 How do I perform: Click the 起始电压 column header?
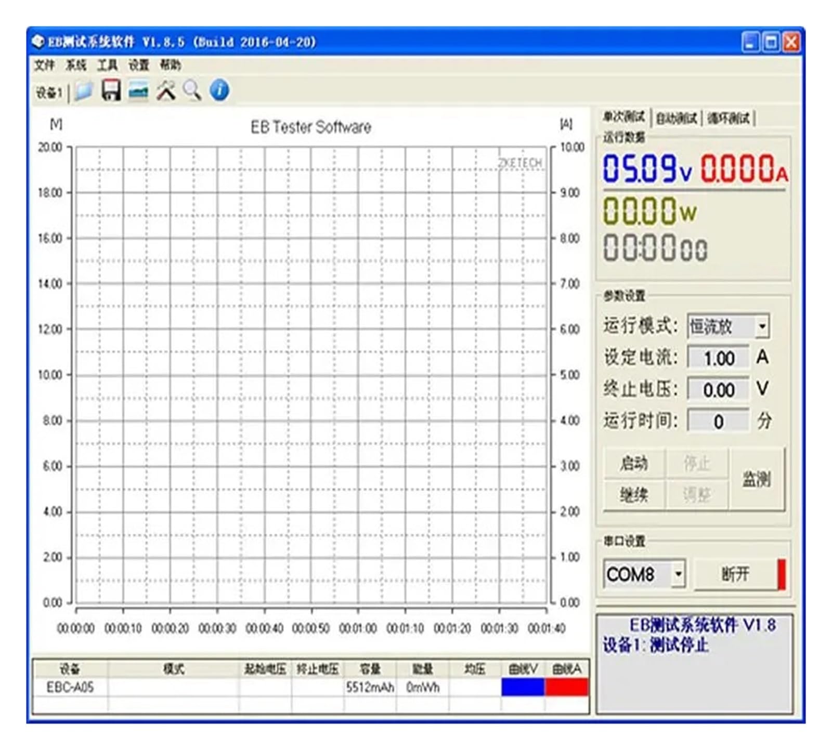[265, 669]
